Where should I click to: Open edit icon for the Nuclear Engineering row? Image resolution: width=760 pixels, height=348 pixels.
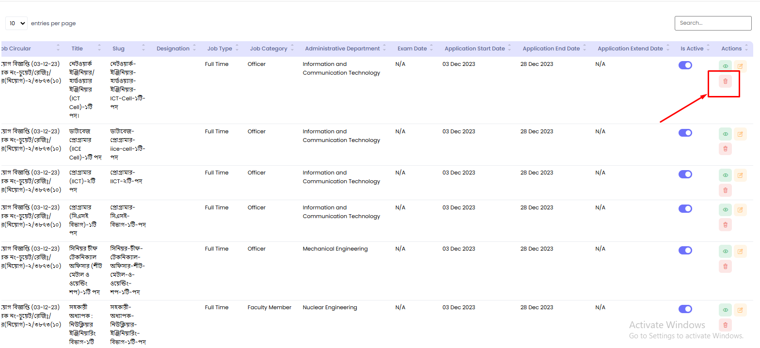pyautogui.click(x=740, y=310)
